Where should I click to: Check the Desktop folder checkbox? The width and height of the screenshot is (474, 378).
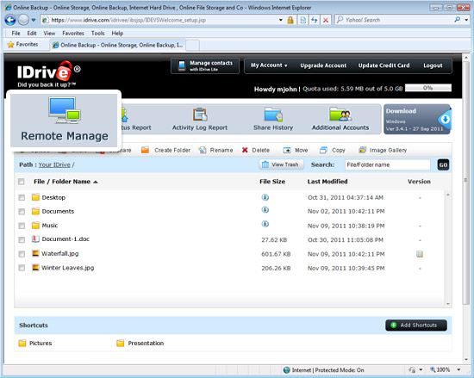coord(22,197)
